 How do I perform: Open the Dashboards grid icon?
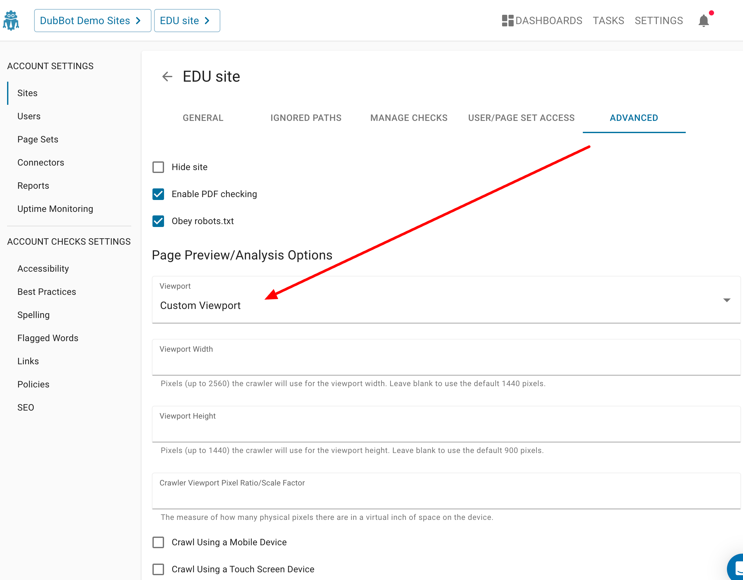(x=508, y=20)
